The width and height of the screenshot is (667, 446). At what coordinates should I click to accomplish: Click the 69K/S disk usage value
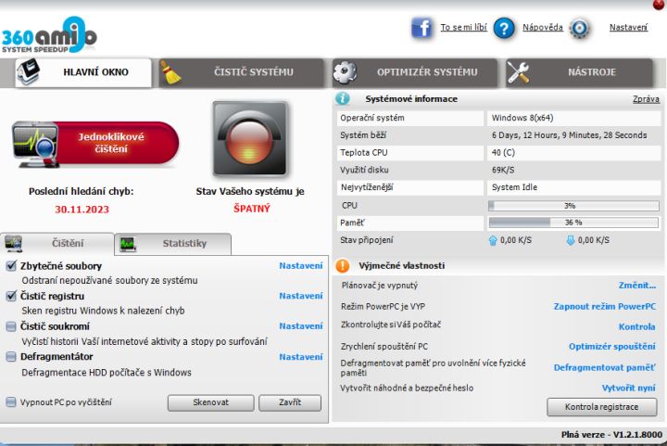tap(503, 171)
